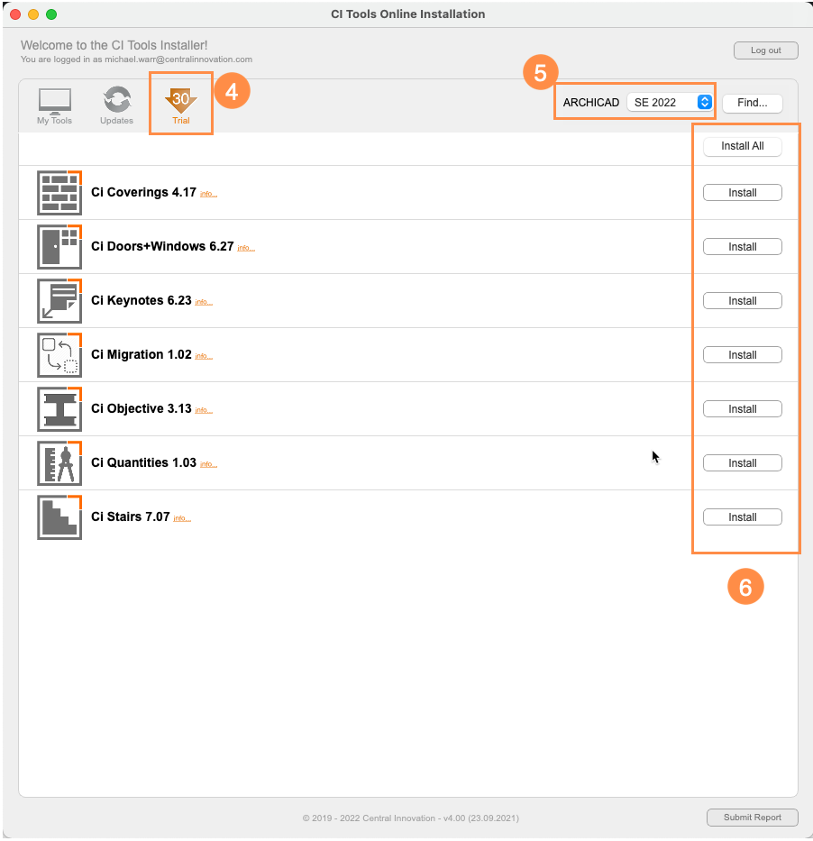Click the Ci Migration arrows icon
Image resolution: width=813 pixels, height=841 pixels.
point(59,355)
